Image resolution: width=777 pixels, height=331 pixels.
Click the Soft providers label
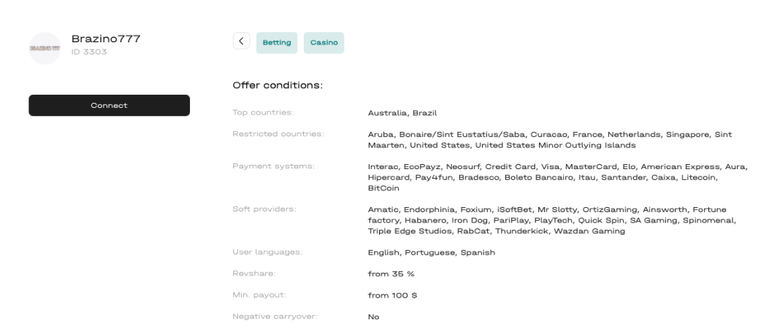coord(264,209)
